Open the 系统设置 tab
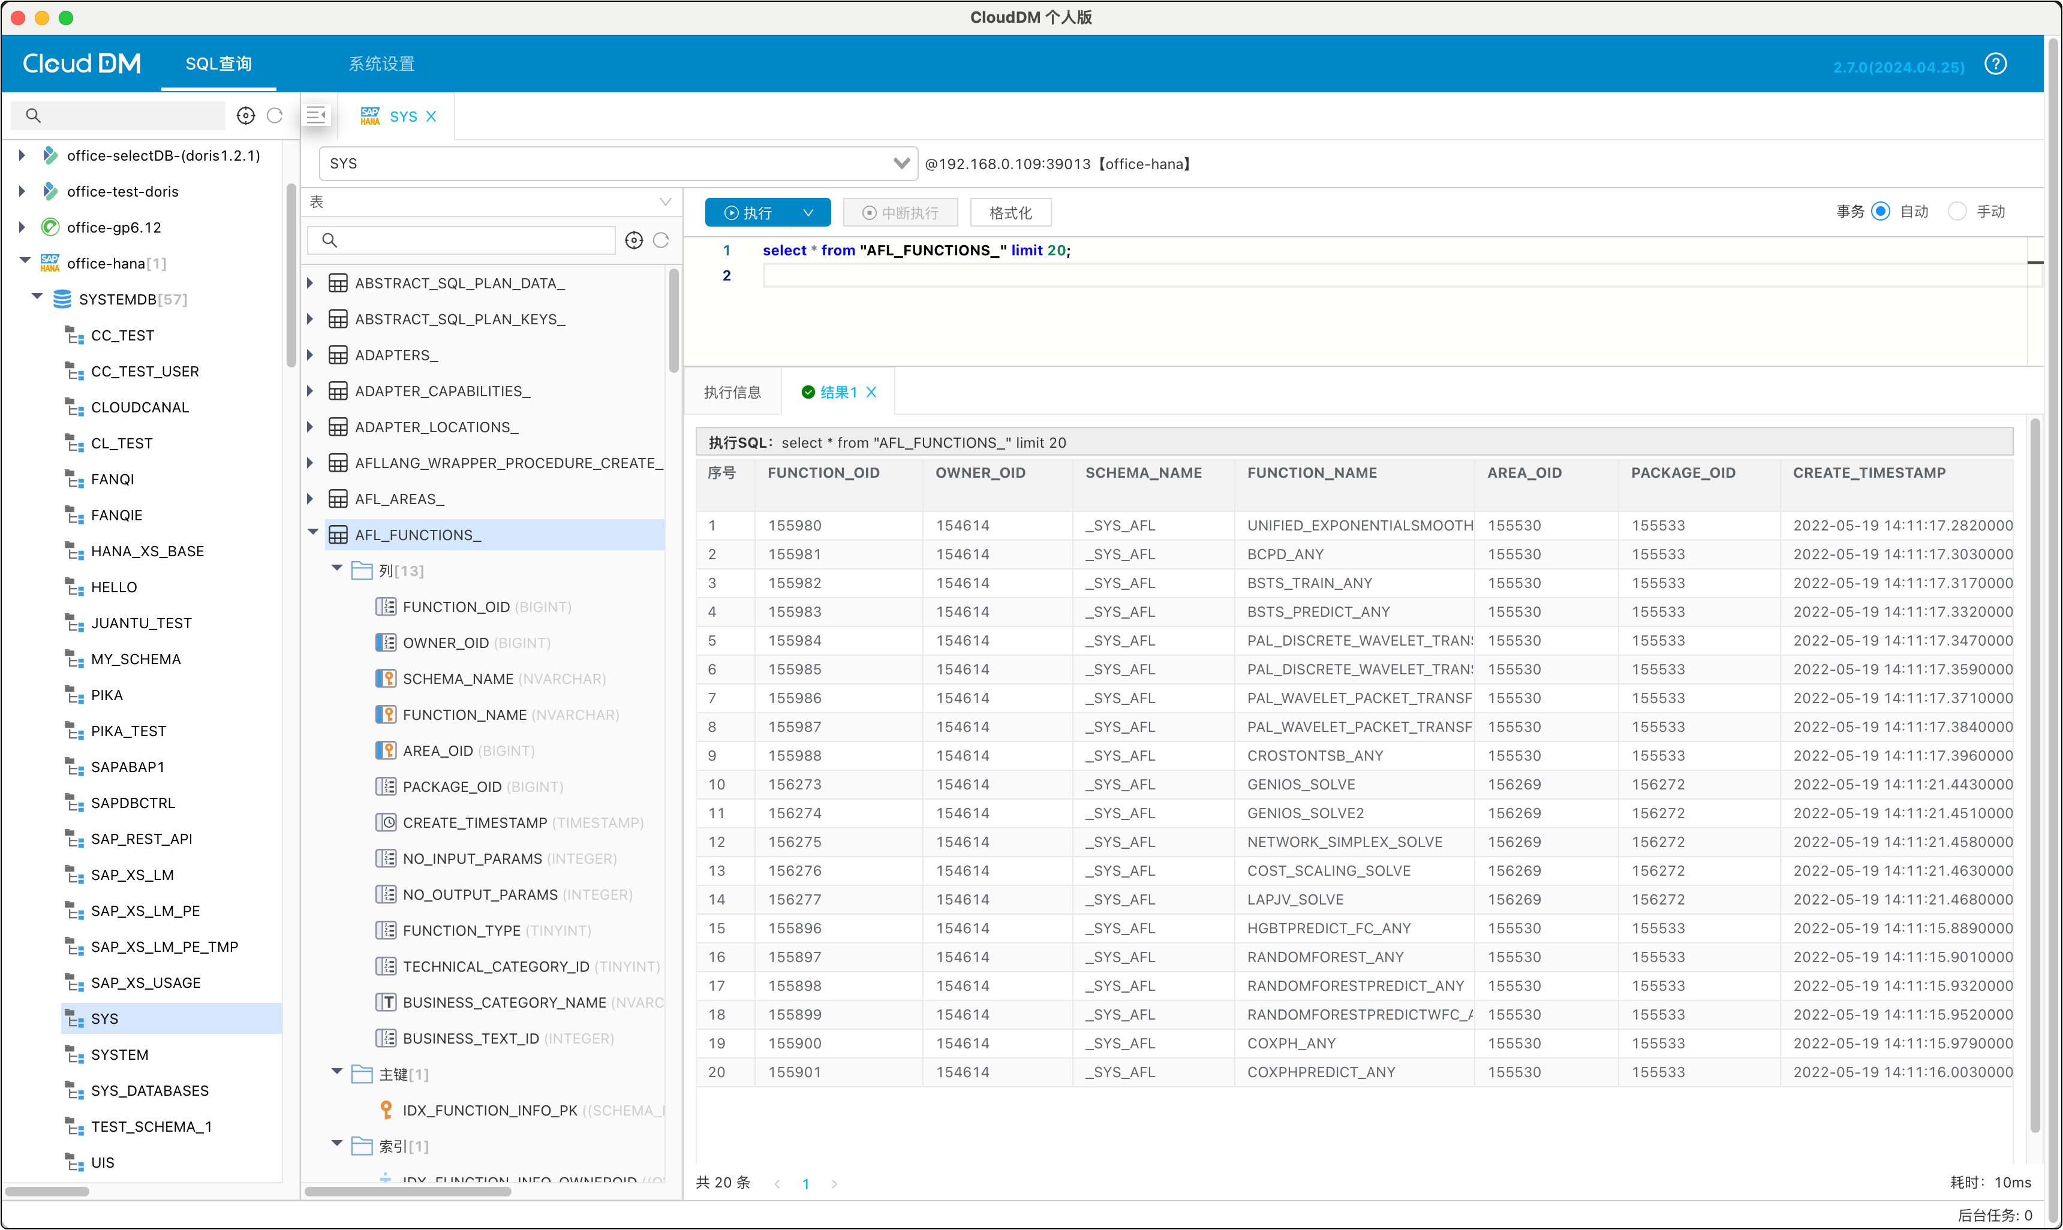This screenshot has width=2063, height=1230. coord(381,64)
